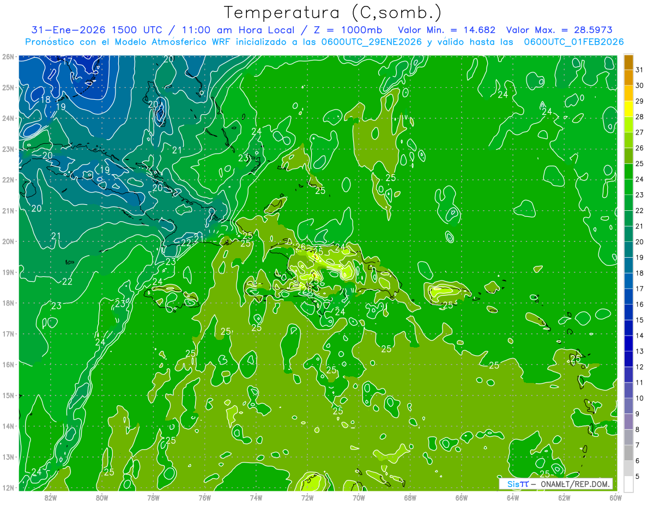Select the colorbar legend value "26"
Viewport: 654px width, 505px height.
coord(640,148)
